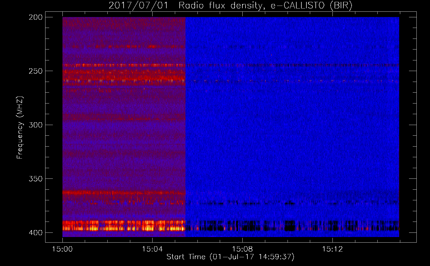Viewport: 430px width, 266px height.
Task: Click the "15:08" time tick label
Action: coord(242,249)
